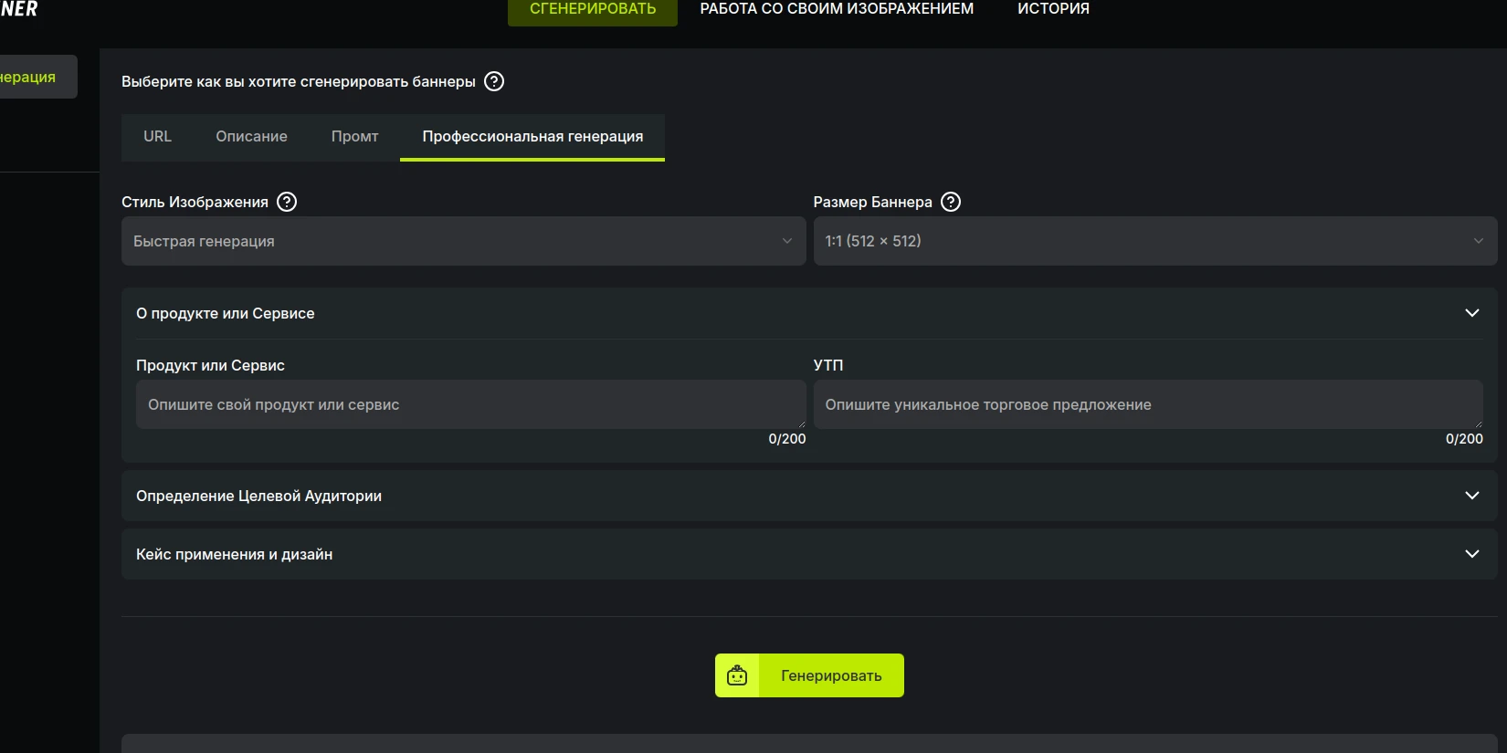This screenshot has width=1507, height=753.
Task: Switch to the URL tab
Action: point(157,136)
